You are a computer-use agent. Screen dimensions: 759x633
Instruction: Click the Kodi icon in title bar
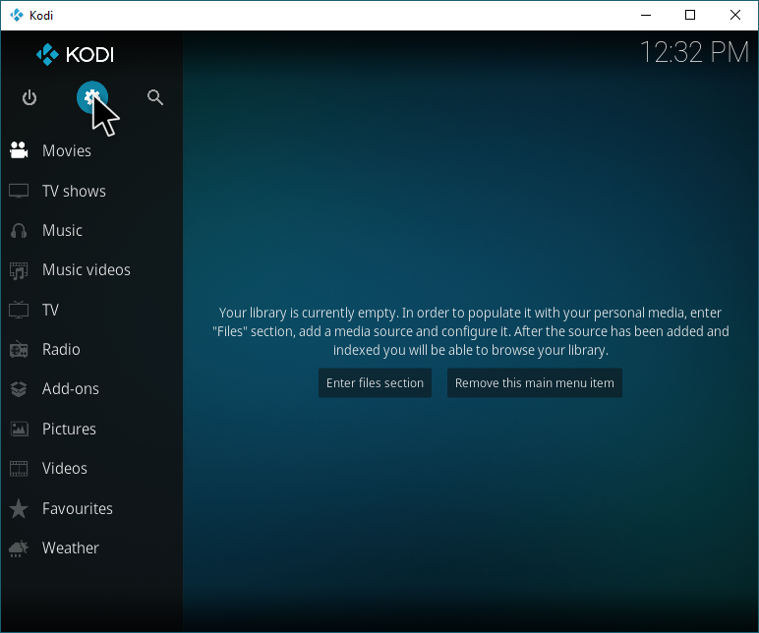point(17,15)
